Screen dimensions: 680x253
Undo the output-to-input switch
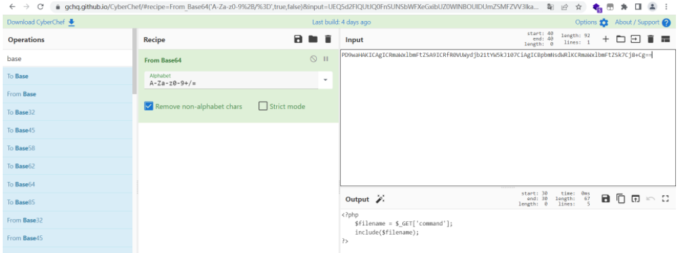pyautogui.click(x=651, y=199)
